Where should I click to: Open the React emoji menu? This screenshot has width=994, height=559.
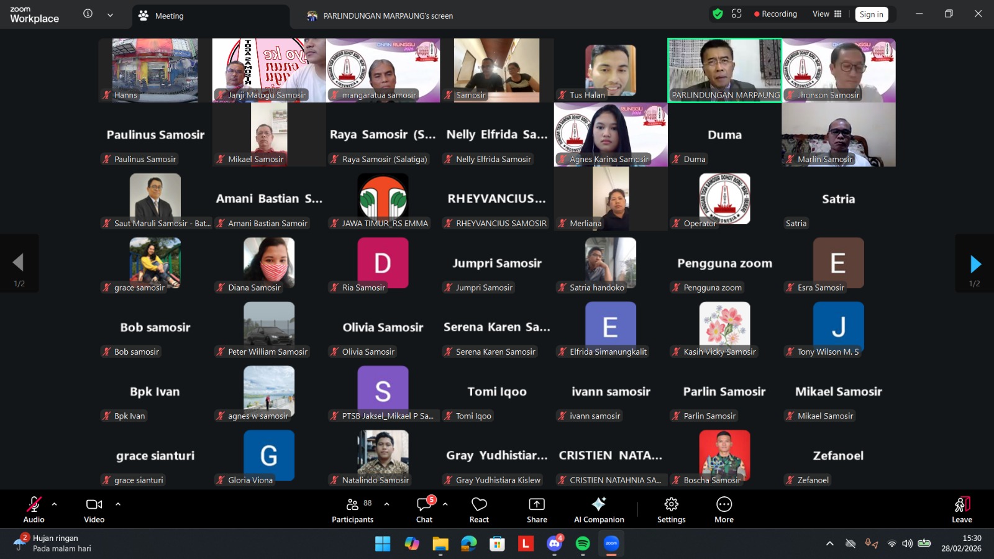click(479, 509)
